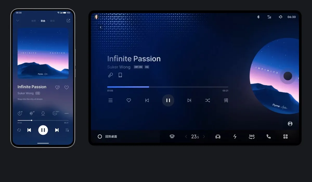Toggle the sleep timer off icon on phone
Image resolution: width=312 pixels, height=182 pixels.
pyautogui.click(x=20, y=113)
